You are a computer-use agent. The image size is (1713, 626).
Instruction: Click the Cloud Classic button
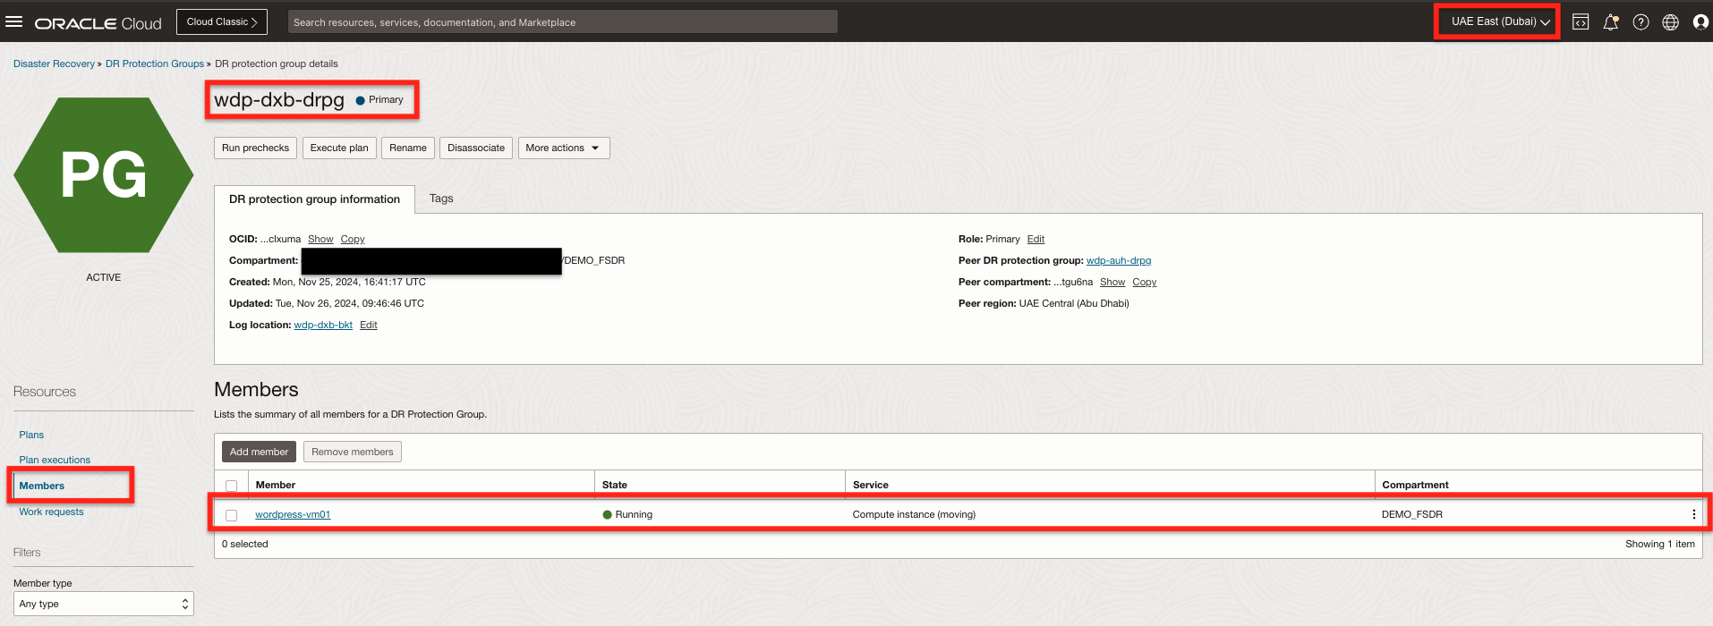coord(222,21)
